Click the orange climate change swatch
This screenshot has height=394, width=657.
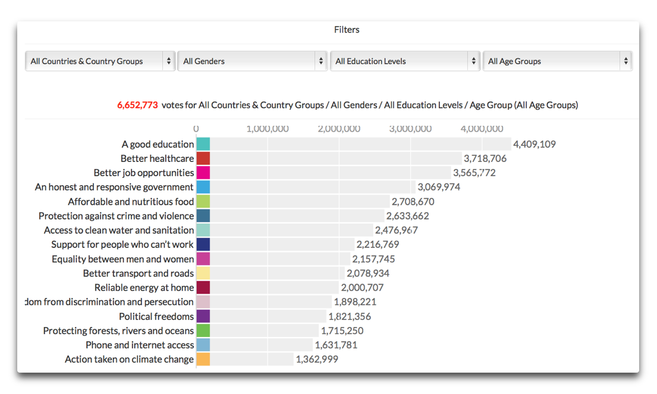point(203,359)
